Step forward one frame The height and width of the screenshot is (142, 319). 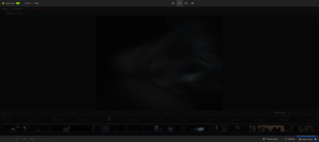pos(166,113)
